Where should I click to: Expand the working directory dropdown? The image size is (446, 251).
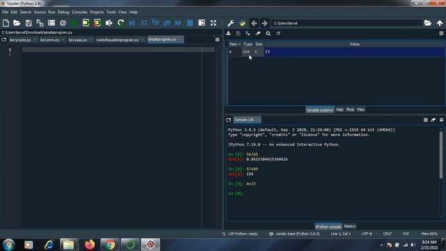pyautogui.click(x=420, y=23)
